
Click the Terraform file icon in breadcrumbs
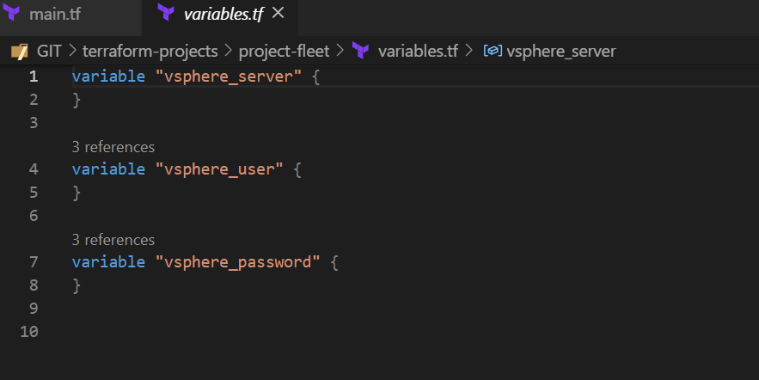[x=361, y=51]
